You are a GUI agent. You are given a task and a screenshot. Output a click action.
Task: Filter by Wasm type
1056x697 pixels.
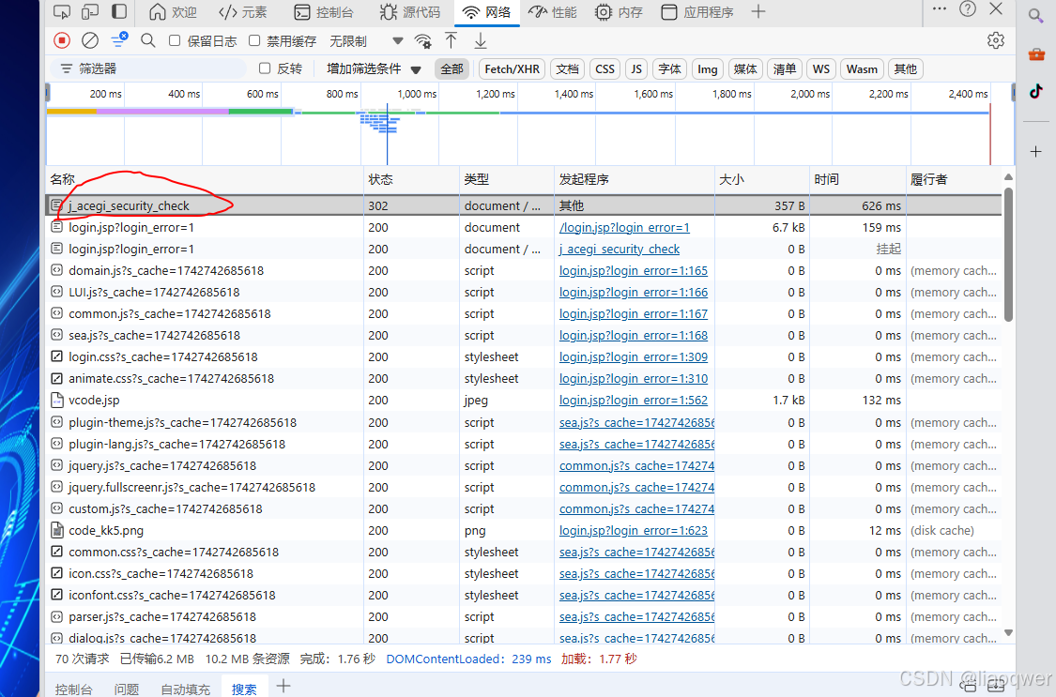(862, 68)
